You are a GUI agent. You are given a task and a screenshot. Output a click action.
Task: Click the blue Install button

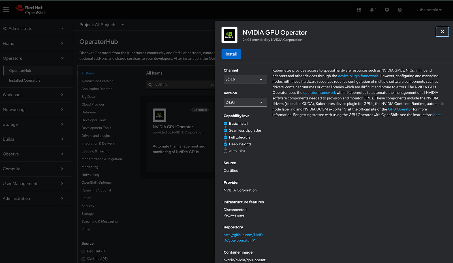coord(231,54)
